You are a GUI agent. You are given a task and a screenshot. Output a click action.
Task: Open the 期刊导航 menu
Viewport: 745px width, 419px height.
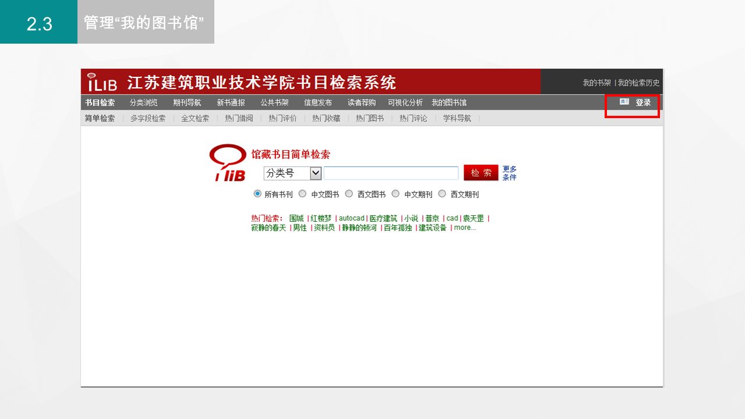tap(187, 102)
